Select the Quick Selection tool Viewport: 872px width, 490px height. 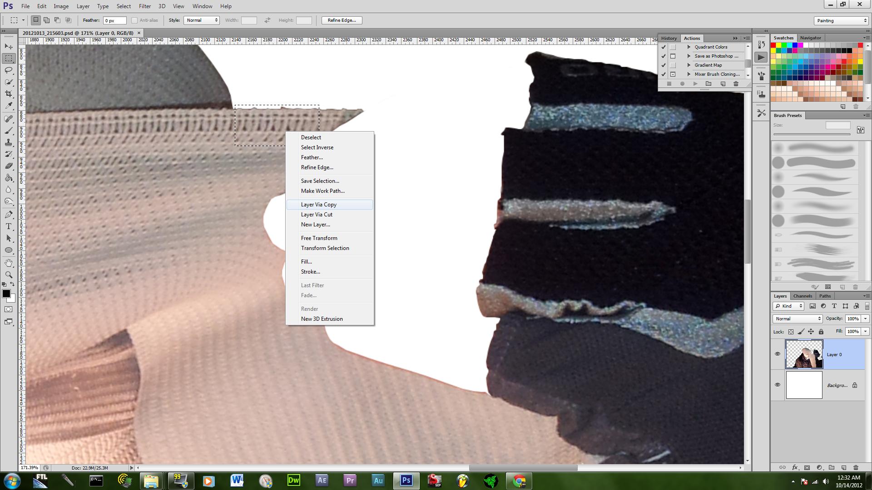click(9, 82)
